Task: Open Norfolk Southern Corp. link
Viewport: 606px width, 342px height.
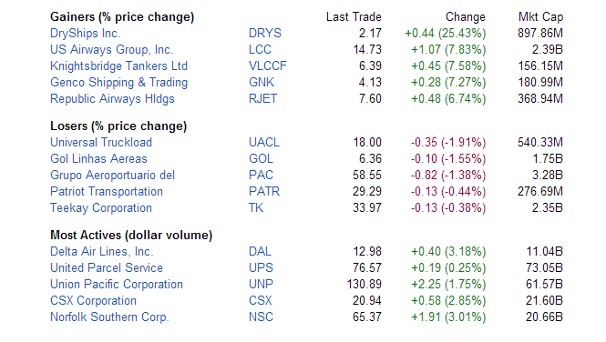Action: coord(109,317)
